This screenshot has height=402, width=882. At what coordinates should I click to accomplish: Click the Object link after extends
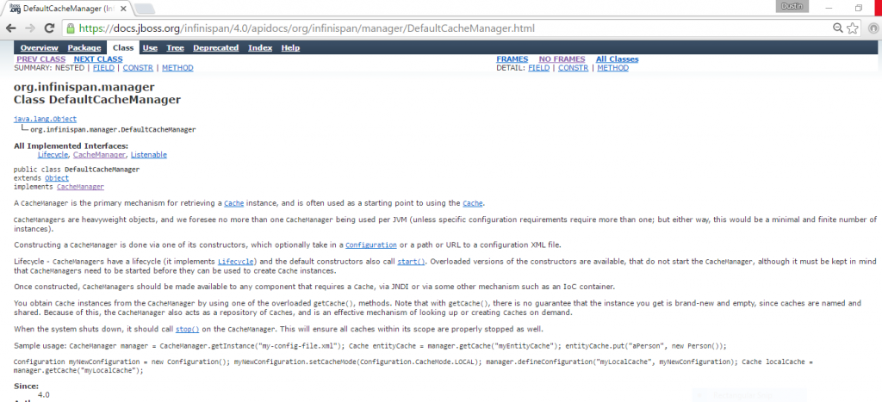point(57,178)
